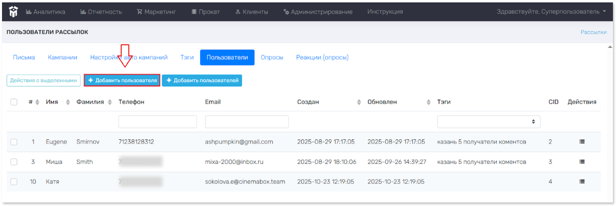This screenshot has width=616, height=206.
Task: Expand the Здравствуйте, Суперпользователь user menu
Action: (552, 12)
